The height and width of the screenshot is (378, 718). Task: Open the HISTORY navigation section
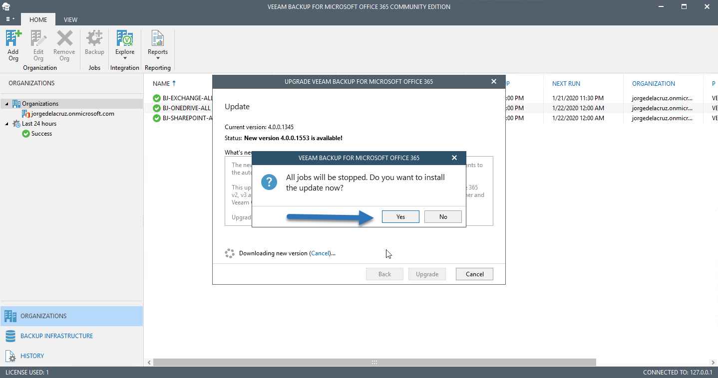coord(72,356)
